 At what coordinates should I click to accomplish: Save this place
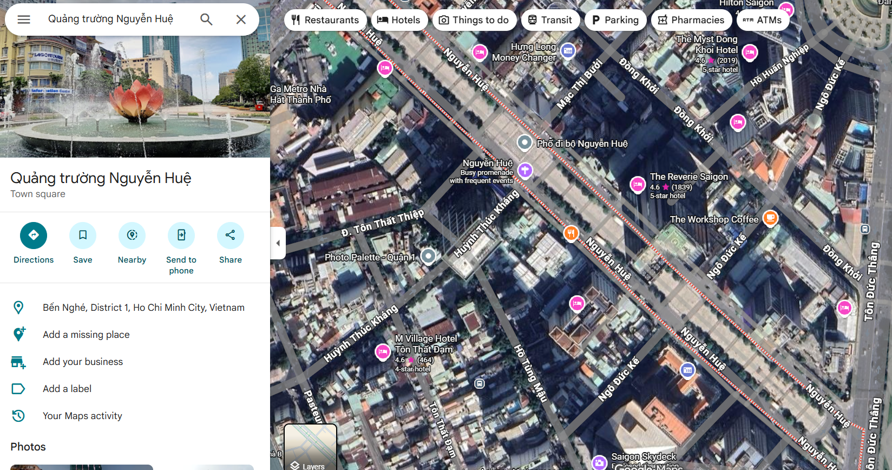coord(83,243)
